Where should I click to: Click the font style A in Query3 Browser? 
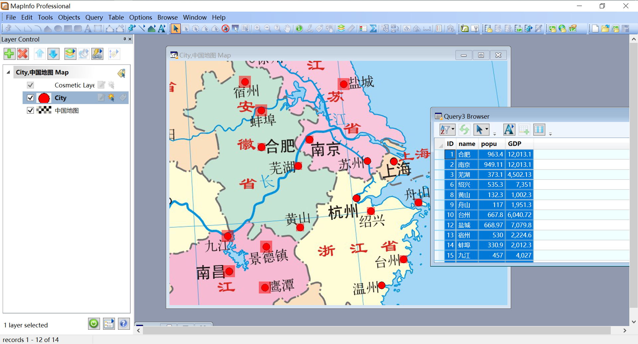[x=509, y=130]
